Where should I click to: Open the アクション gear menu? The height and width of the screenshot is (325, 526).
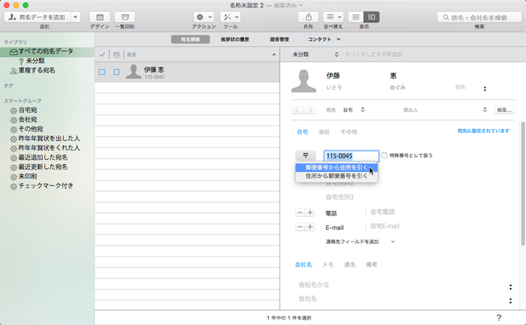(x=203, y=17)
